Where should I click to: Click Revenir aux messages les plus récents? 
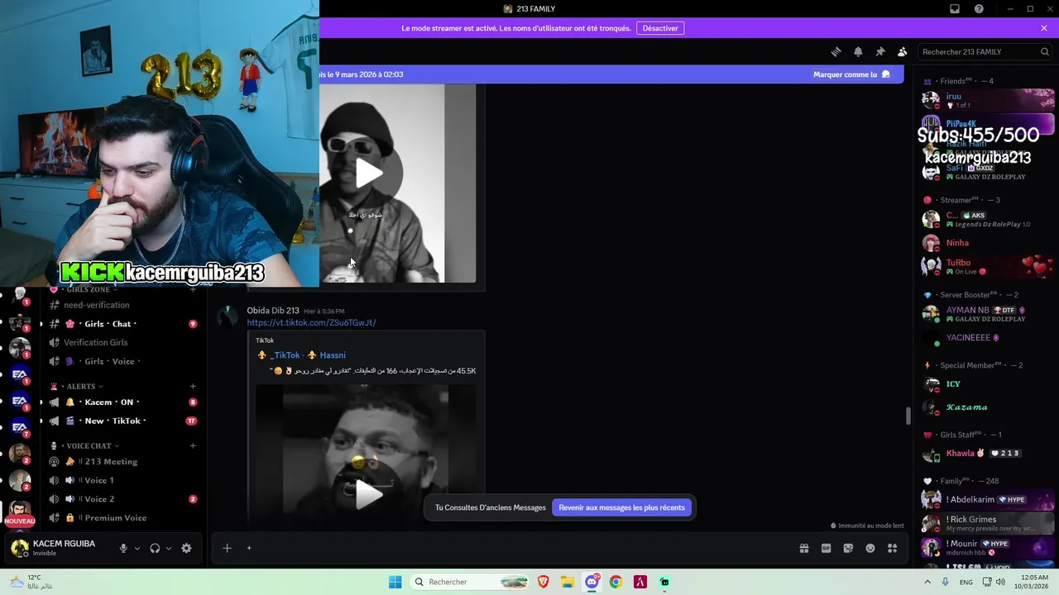(621, 507)
